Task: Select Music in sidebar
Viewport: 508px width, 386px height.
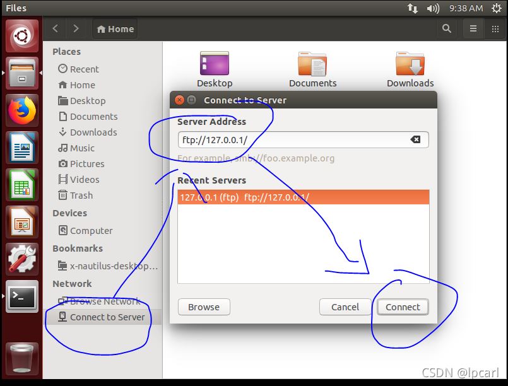Action: (102, 148)
